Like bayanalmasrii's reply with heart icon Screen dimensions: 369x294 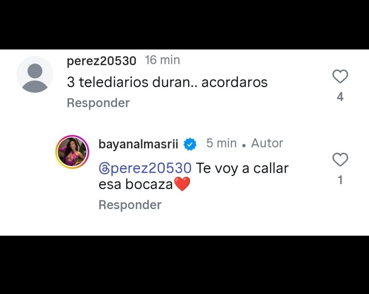pos(340,159)
